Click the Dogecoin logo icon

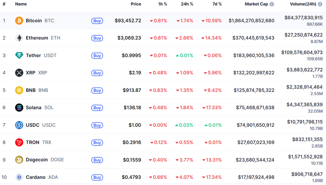click(x=19, y=160)
